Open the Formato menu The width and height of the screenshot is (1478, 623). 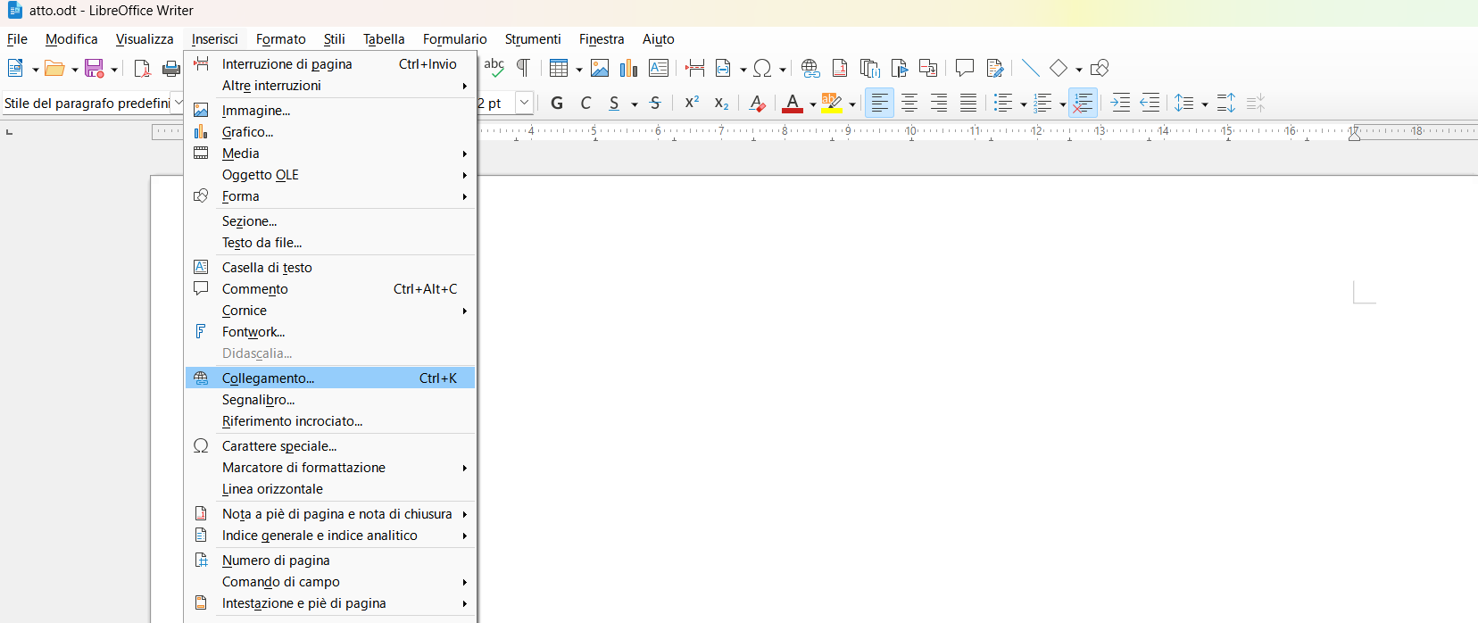coord(281,39)
